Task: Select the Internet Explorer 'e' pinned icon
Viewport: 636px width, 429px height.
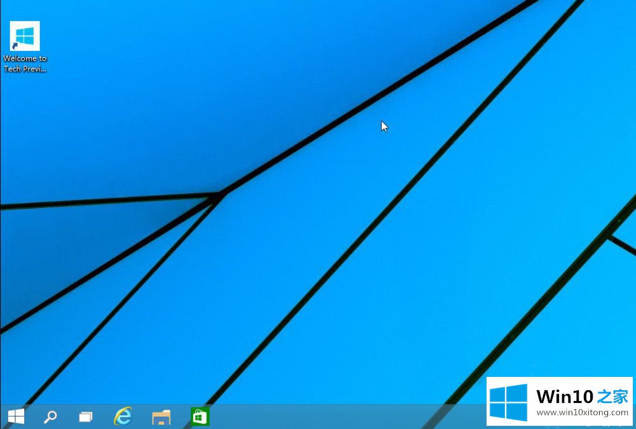Action: (123, 417)
